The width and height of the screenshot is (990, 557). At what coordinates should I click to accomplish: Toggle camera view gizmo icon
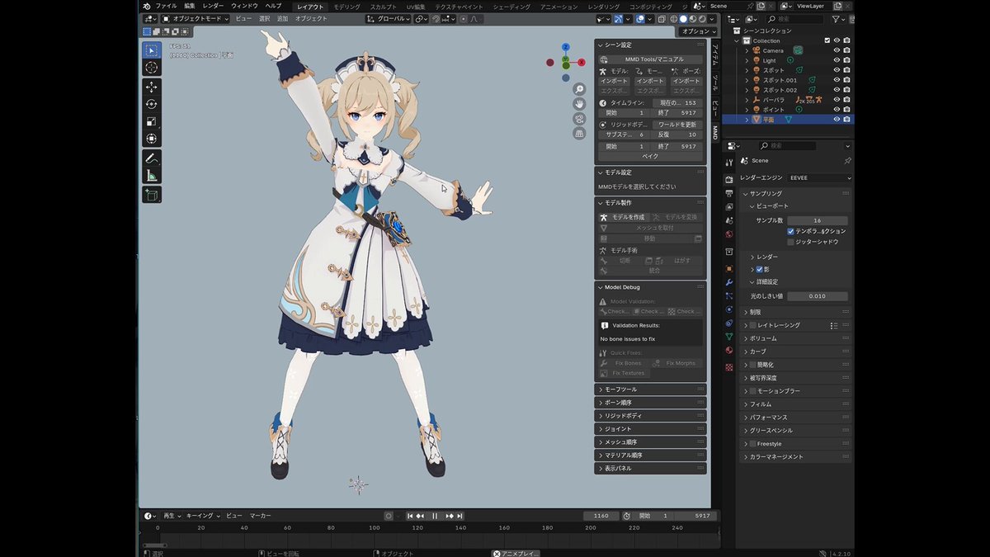579,119
